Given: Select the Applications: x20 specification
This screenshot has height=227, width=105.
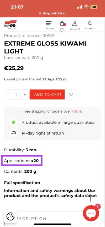Looking at the screenshot, I should pyautogui.click(x=22, y=161).
